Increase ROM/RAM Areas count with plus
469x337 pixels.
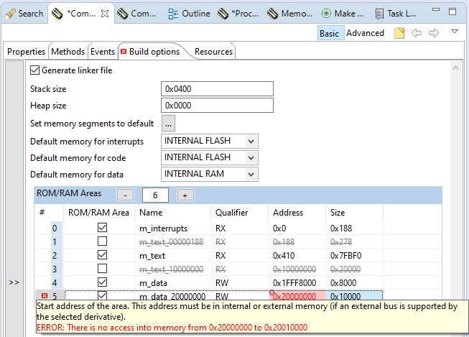pyautogui.click(x=185, y=195)
